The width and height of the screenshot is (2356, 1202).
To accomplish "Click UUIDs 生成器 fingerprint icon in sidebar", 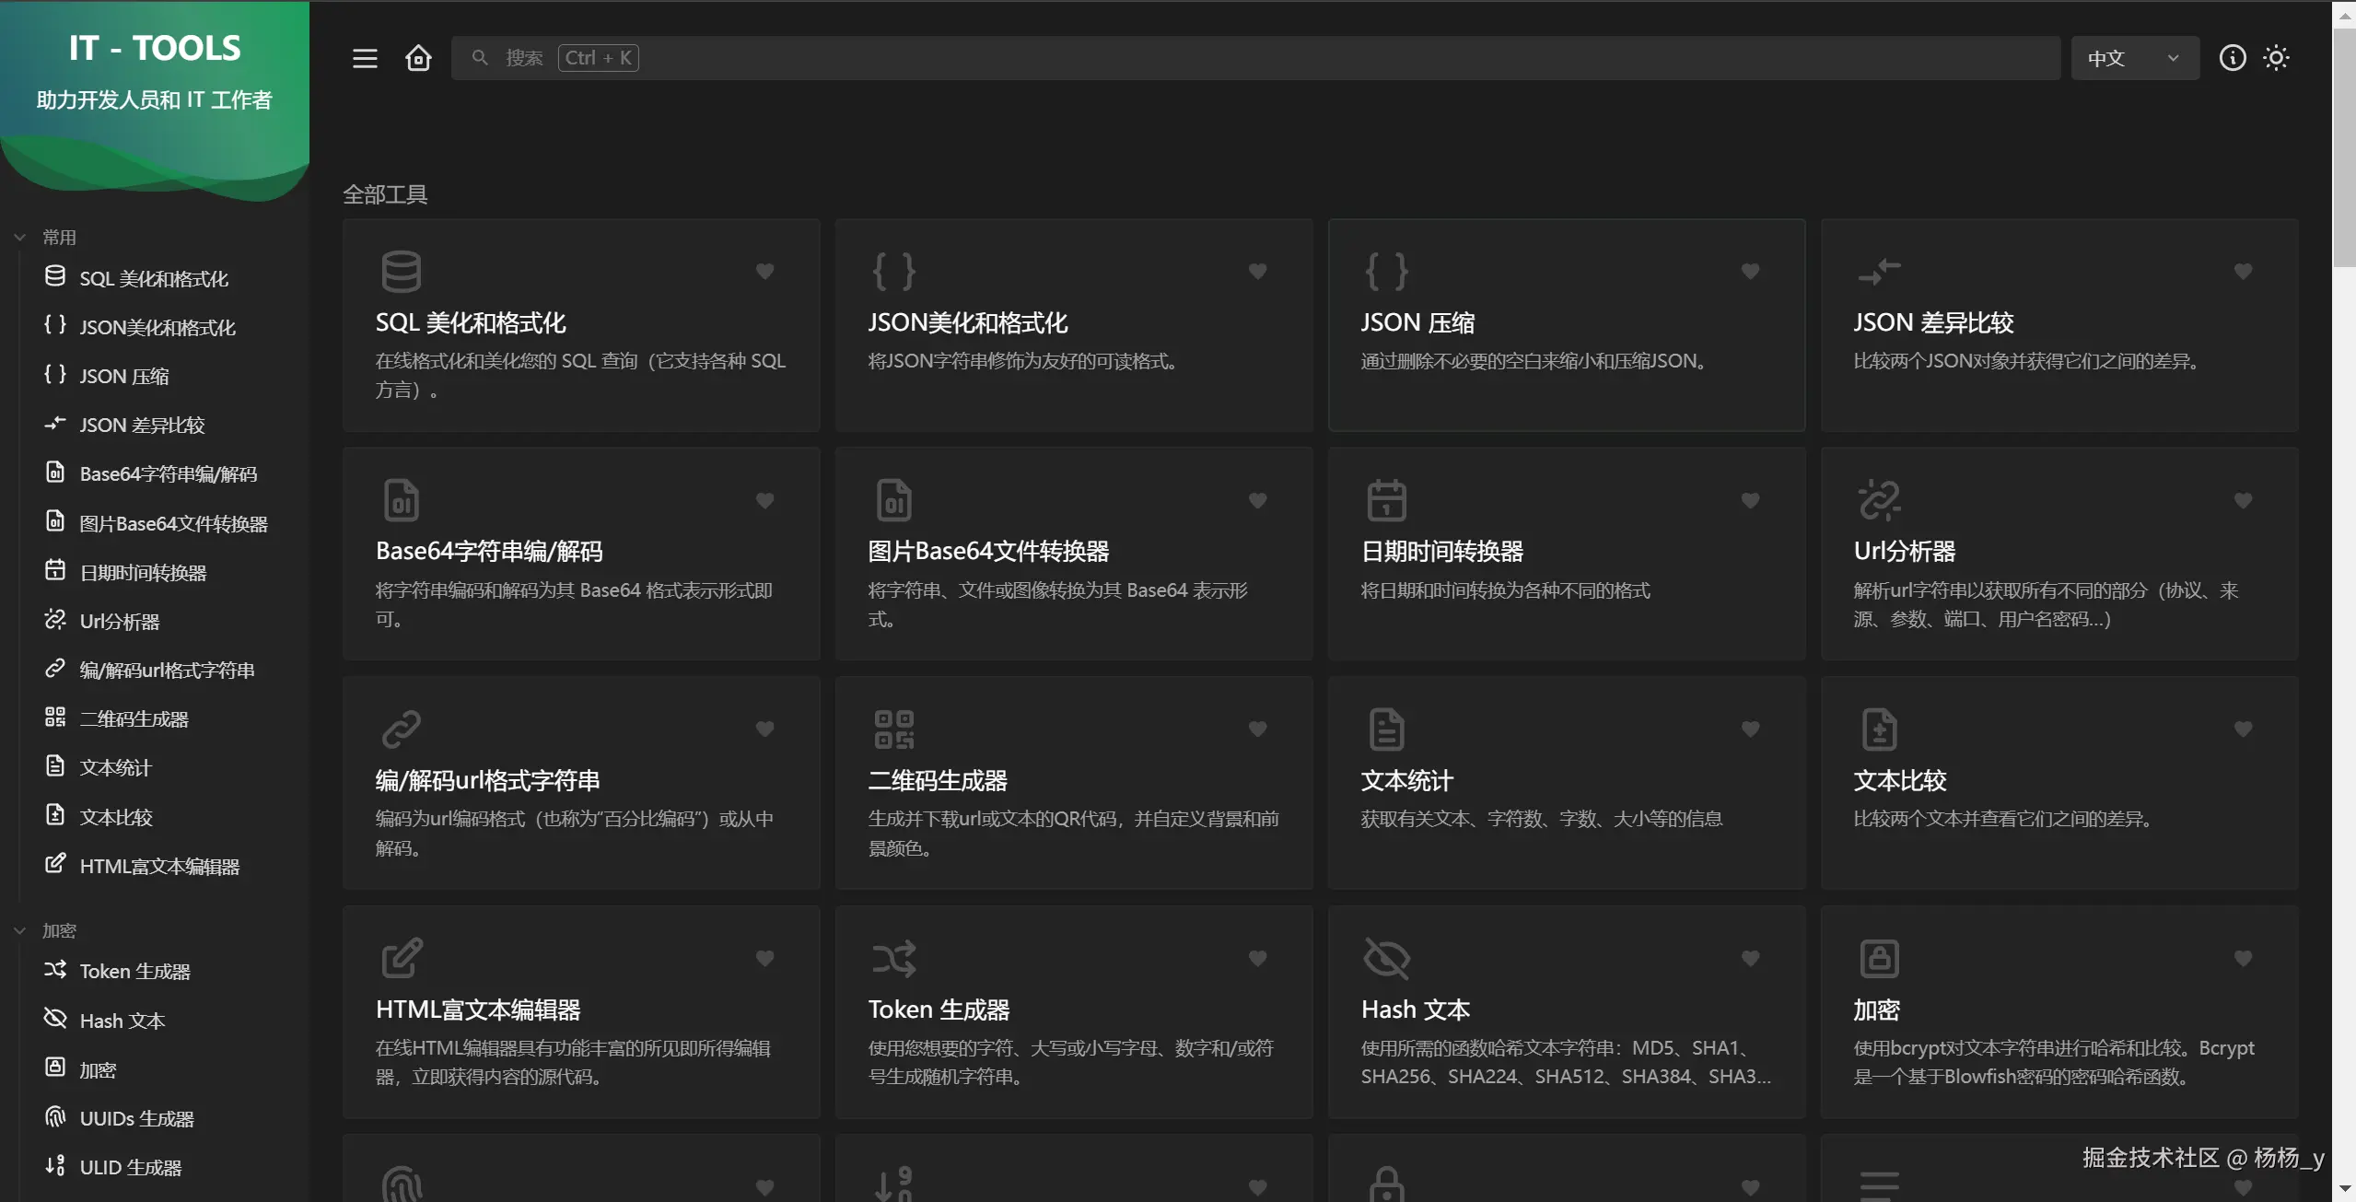I will (x=55, y=1117).
